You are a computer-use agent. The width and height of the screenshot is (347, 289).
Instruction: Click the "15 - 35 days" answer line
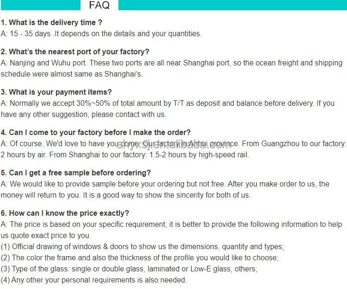pos(101,33)
